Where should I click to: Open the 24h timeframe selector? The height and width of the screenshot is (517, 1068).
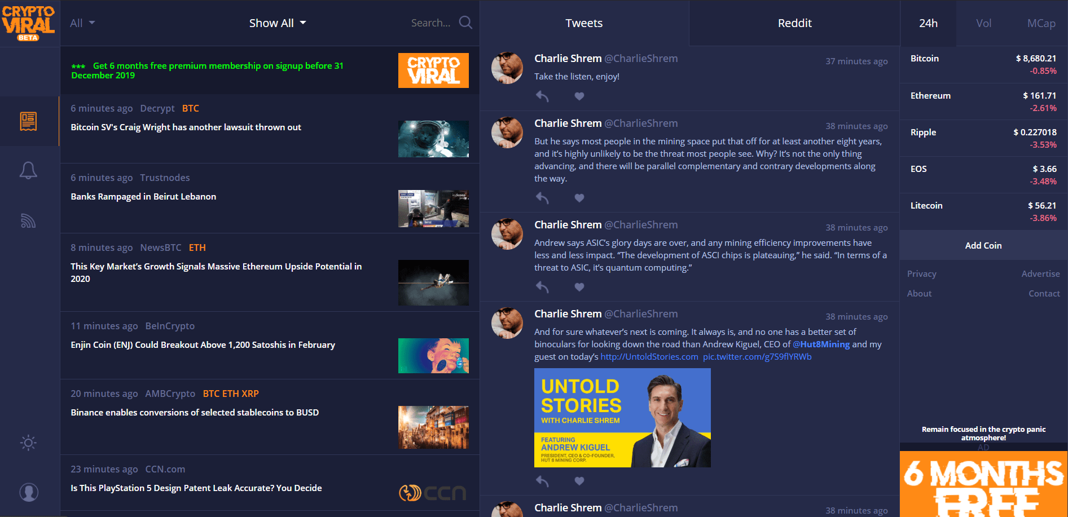pyautogui.click(x=928, y=23)
